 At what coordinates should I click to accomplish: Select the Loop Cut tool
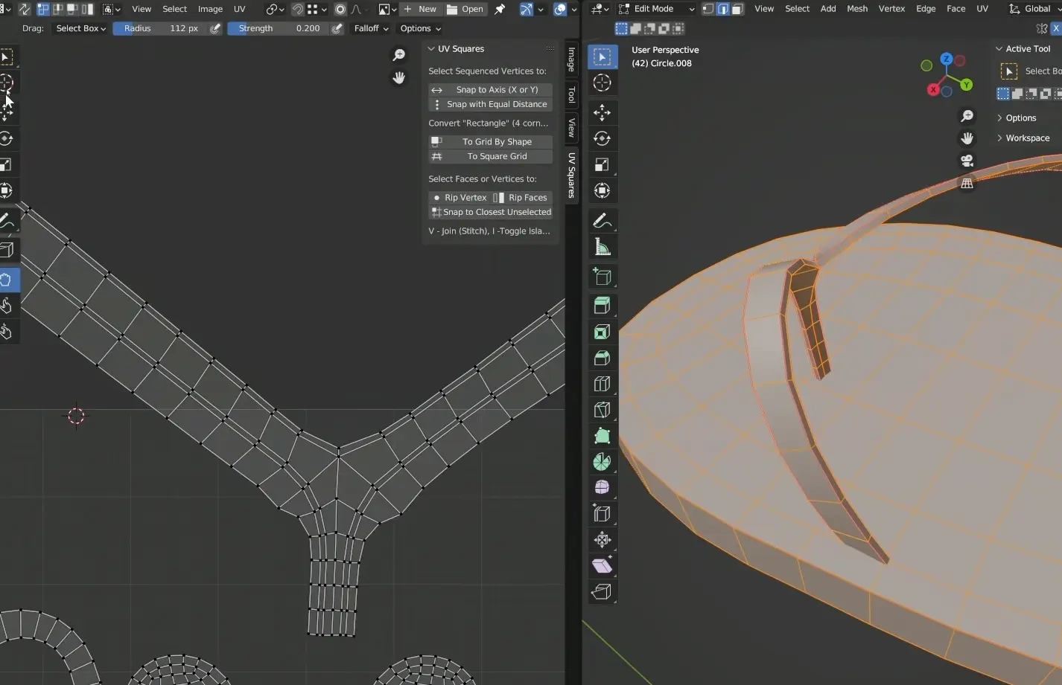[602, 384]
